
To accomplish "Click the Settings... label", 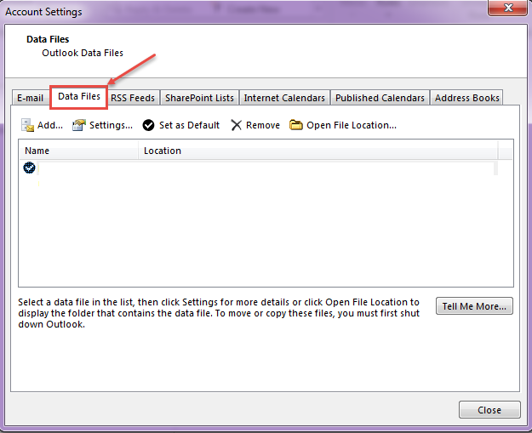I will click(111, 125).
